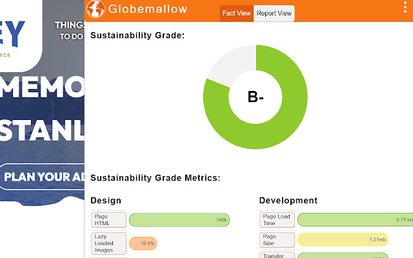Click the Development section heading
The image size is (413, 258).
(288, 201)
